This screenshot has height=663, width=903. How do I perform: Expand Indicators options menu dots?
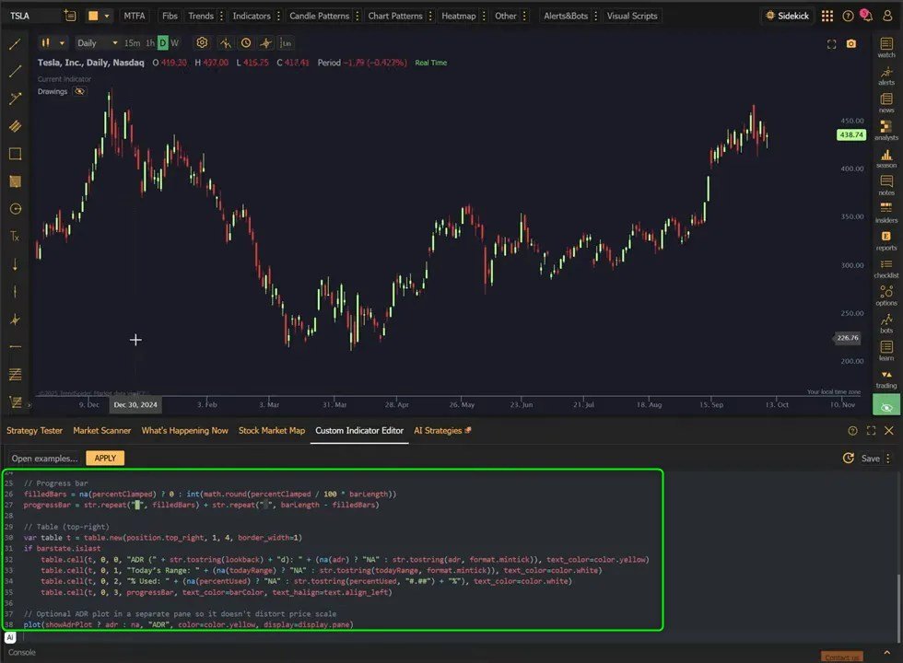click(278, 17)
